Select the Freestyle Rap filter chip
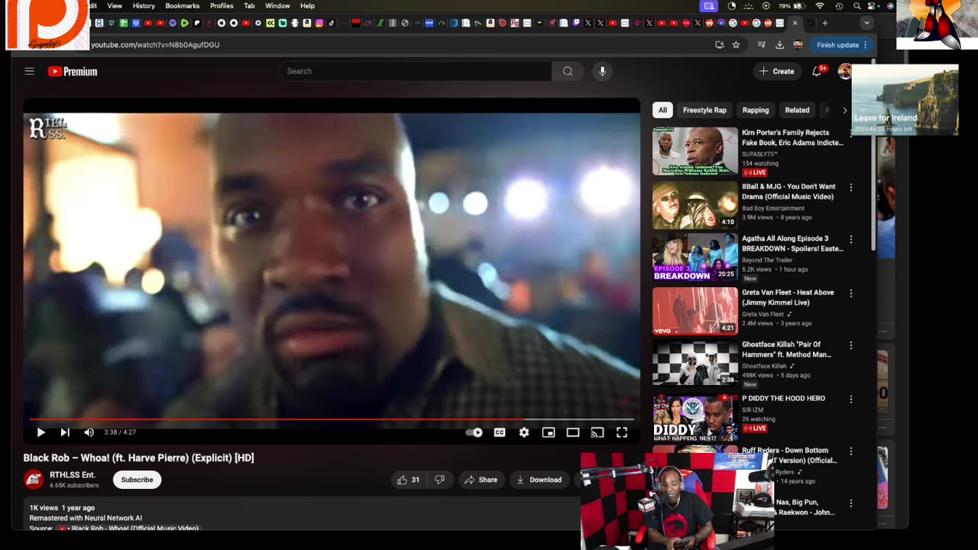978x550 pixels. (704, 110)
